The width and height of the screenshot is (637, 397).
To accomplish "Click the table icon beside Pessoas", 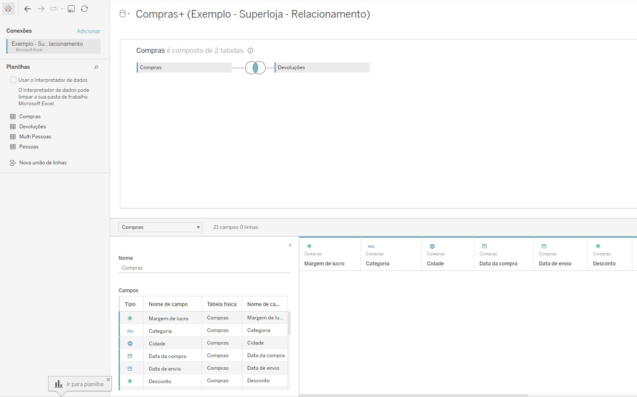I will tap(13, 147).
